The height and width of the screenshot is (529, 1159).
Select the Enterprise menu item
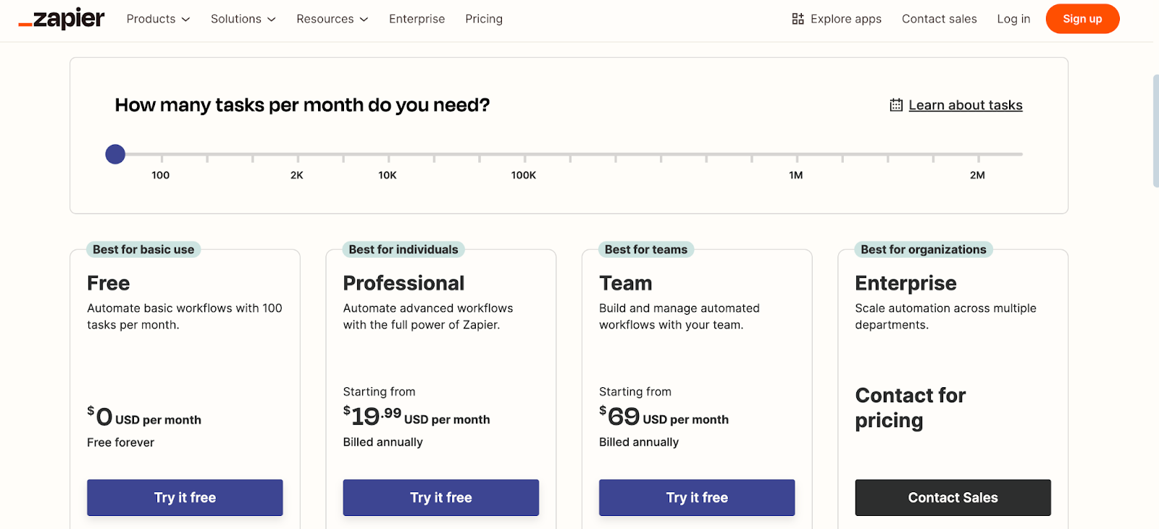[417, 19]
